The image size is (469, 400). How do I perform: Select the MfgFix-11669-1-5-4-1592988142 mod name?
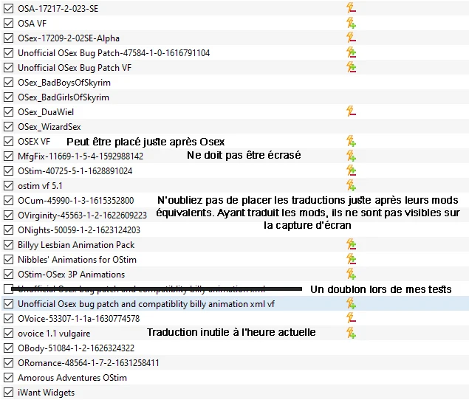[81, 156]
